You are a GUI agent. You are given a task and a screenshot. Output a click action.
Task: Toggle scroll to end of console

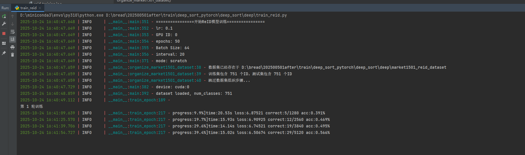[x=12, y=39]
